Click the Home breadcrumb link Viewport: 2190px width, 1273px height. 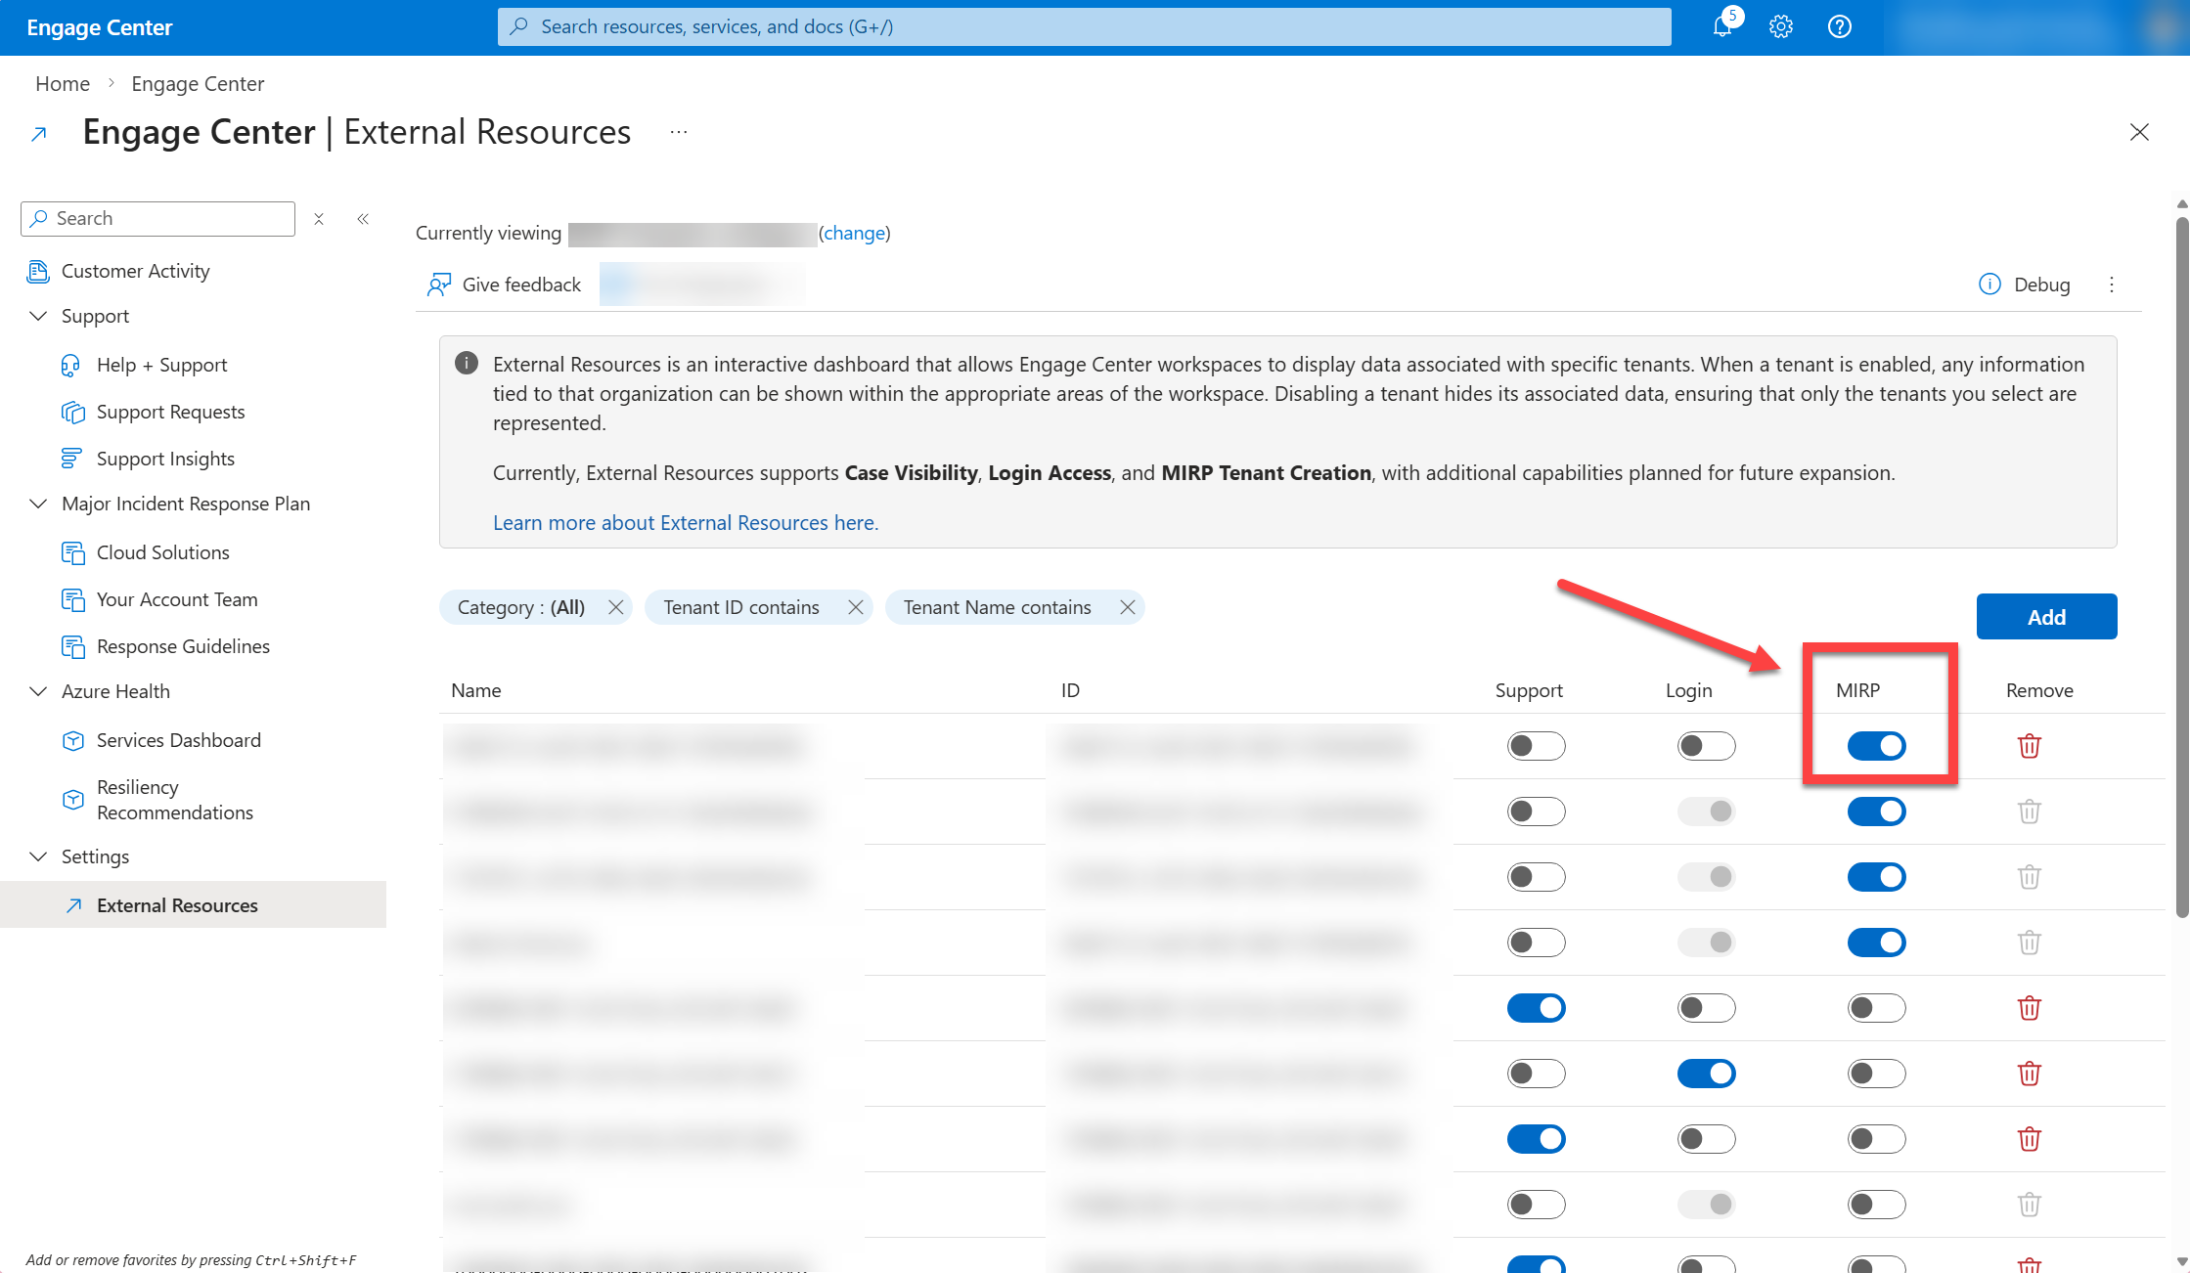click(x=63, y=83)
